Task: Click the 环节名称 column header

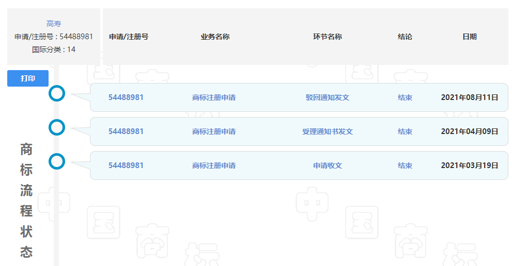Action: point(327,37)
